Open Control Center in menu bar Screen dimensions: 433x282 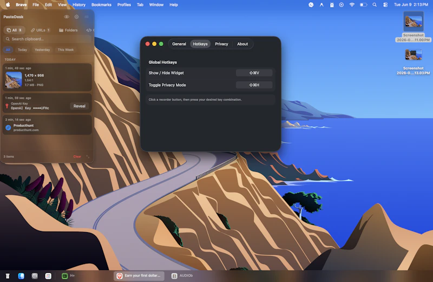pos(385,5)
